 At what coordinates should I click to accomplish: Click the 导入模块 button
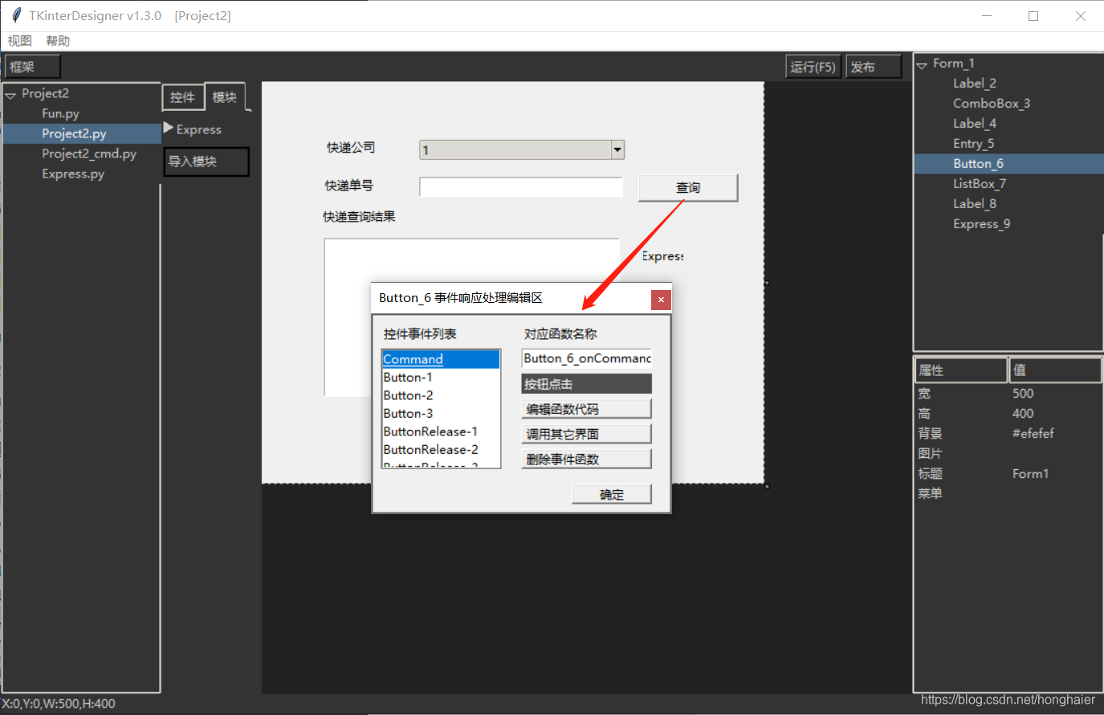pyautogui.click(x=206, y=161)
